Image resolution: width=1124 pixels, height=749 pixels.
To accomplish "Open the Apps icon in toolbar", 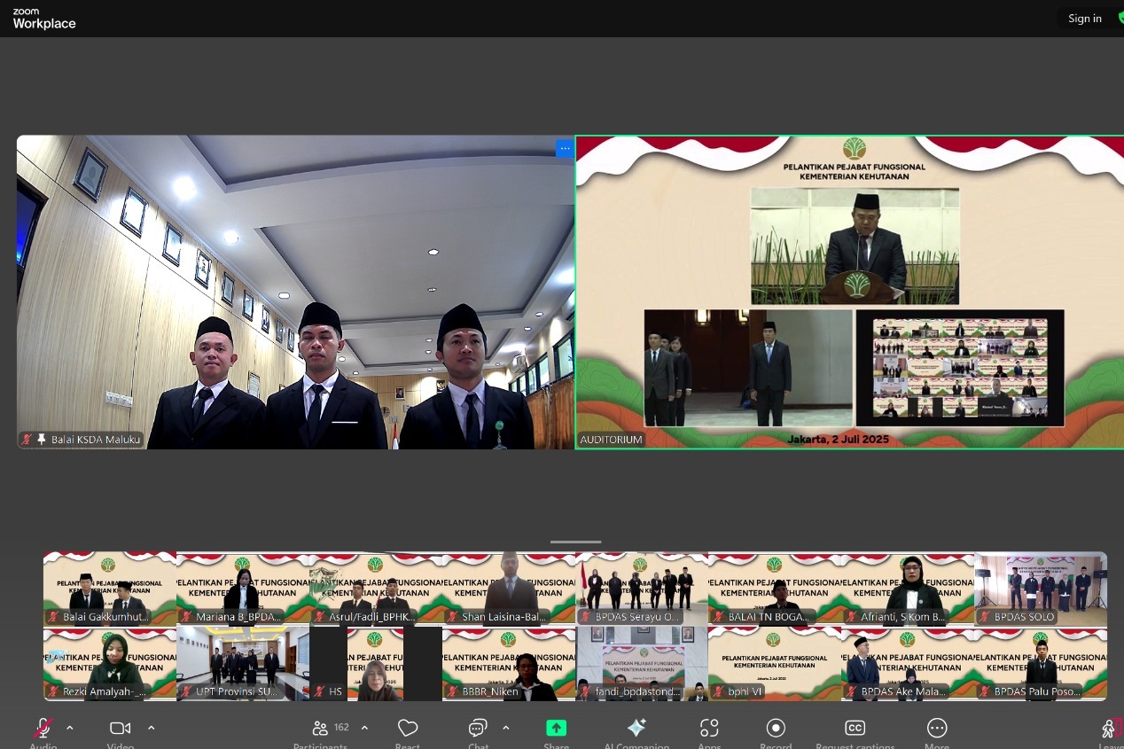I will coord(709,729).
